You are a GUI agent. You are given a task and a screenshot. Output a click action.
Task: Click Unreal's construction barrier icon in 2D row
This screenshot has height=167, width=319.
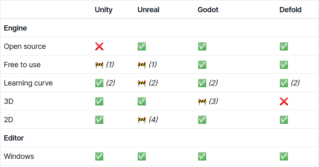[x=142, y=120]
